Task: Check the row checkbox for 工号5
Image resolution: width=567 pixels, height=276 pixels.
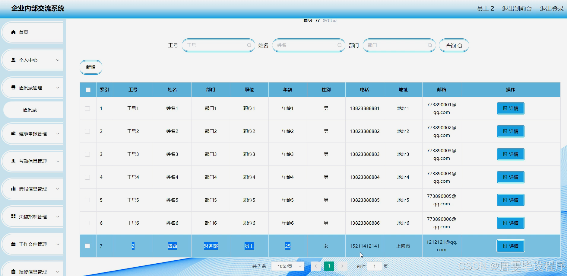Action: coord(87,200)
